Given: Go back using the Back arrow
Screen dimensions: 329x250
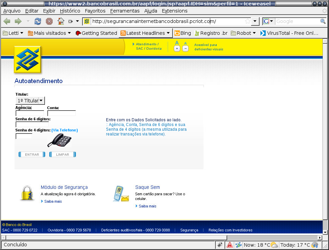Looking at the screenshot, I should point(7,21).
